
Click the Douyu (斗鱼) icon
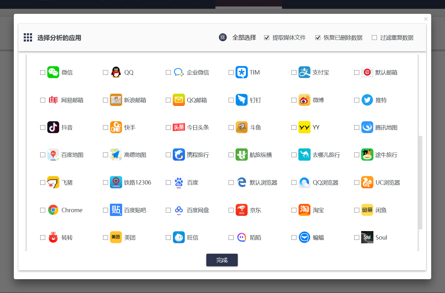click(241, 127)
